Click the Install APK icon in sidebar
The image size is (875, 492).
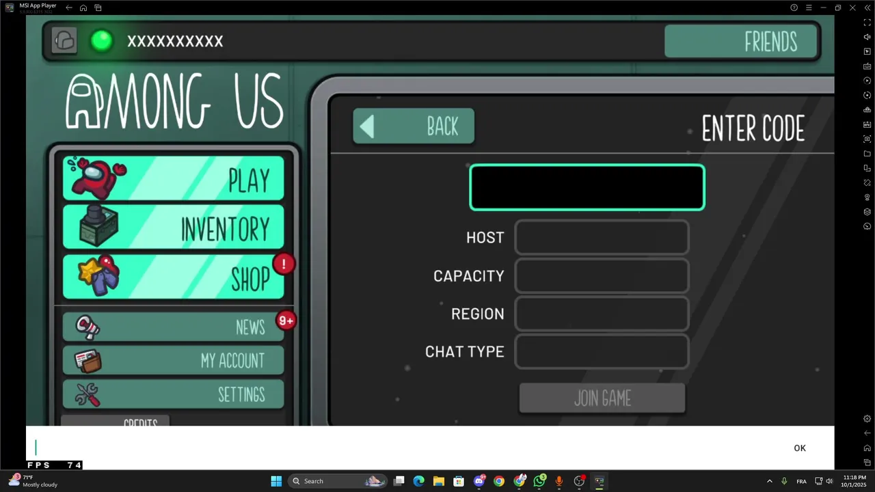867,124
